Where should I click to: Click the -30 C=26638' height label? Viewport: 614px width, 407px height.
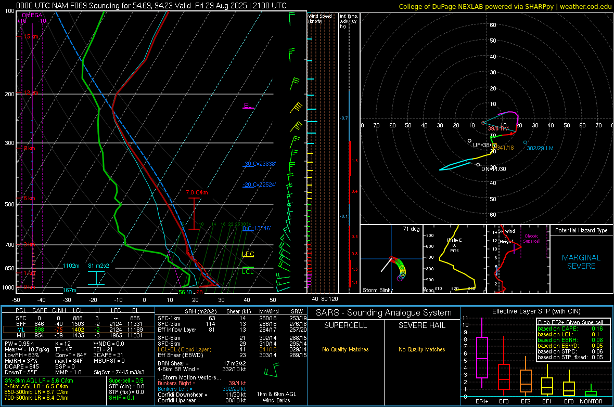pyautogui.click(x=259, y=164)
